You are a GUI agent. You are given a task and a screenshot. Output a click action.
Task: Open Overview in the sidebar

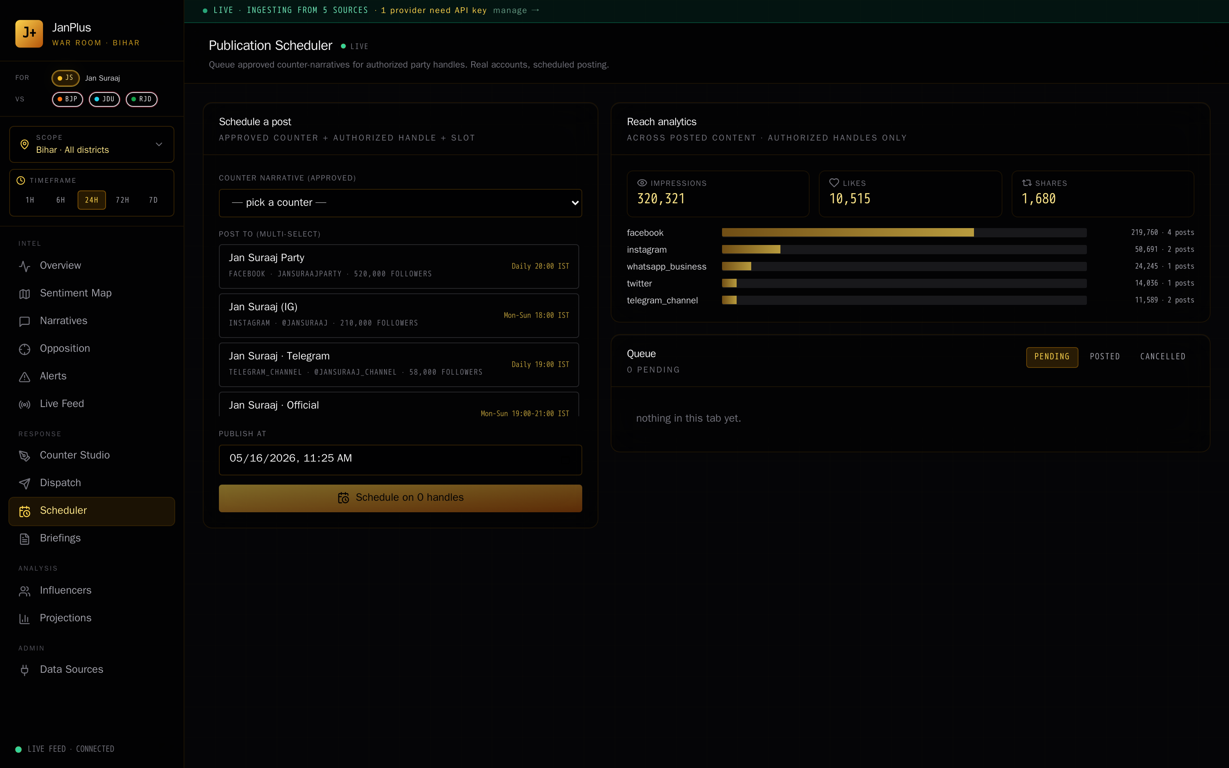point(92,266)
